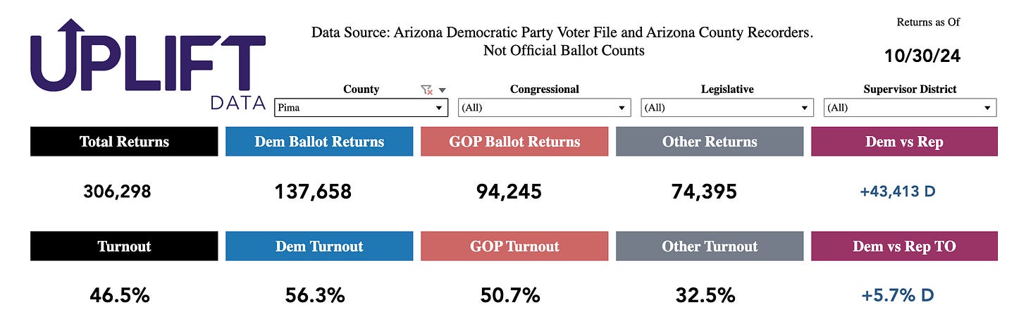Select the Dem Turnout header tile

(319, 247)
